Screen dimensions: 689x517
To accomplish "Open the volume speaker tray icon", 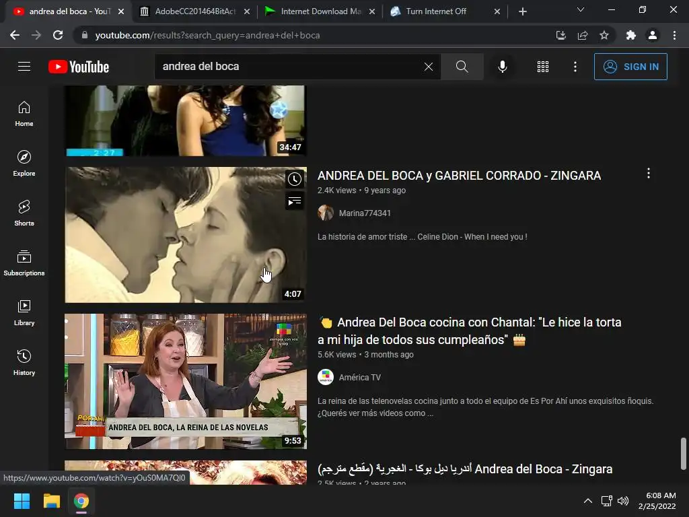I will [623, 501].
